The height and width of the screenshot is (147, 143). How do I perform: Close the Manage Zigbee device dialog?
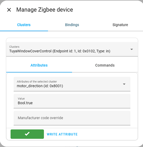[x=9, y=10]
